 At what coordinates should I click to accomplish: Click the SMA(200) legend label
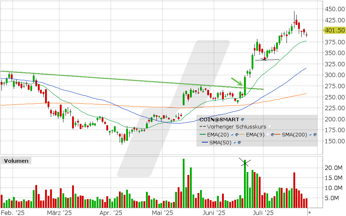294,135
